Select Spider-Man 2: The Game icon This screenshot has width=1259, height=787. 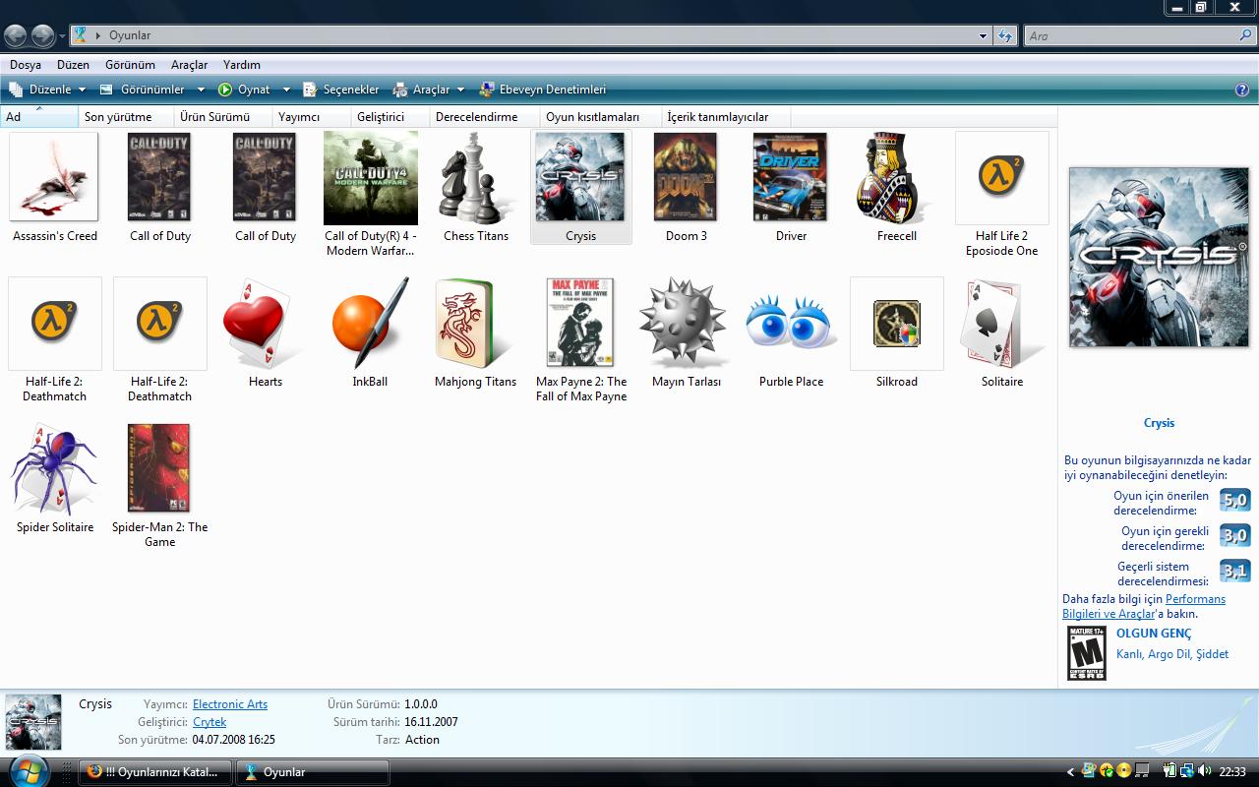tap(159, 468)
